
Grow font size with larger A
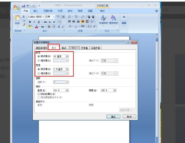tap(59, 27)
